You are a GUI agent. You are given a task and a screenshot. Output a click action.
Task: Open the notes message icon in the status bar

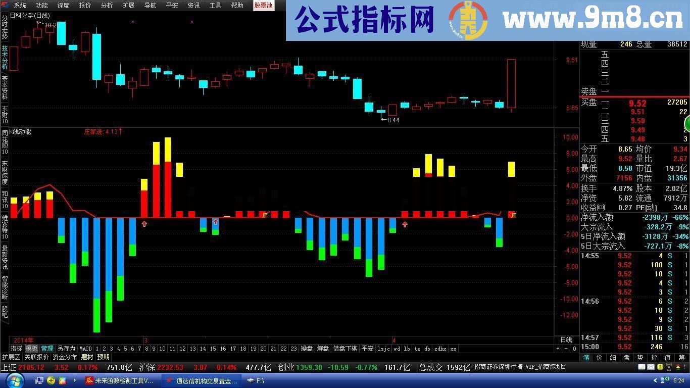click(641, 367)
